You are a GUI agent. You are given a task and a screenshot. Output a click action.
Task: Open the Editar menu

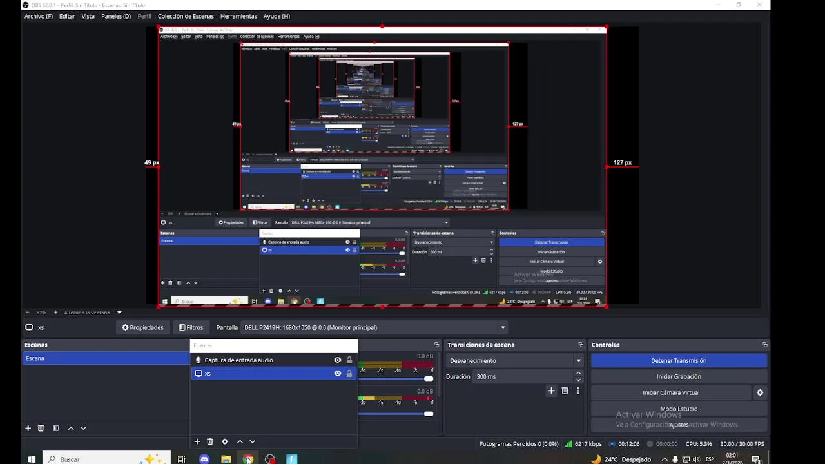click(x=67, y=16)
